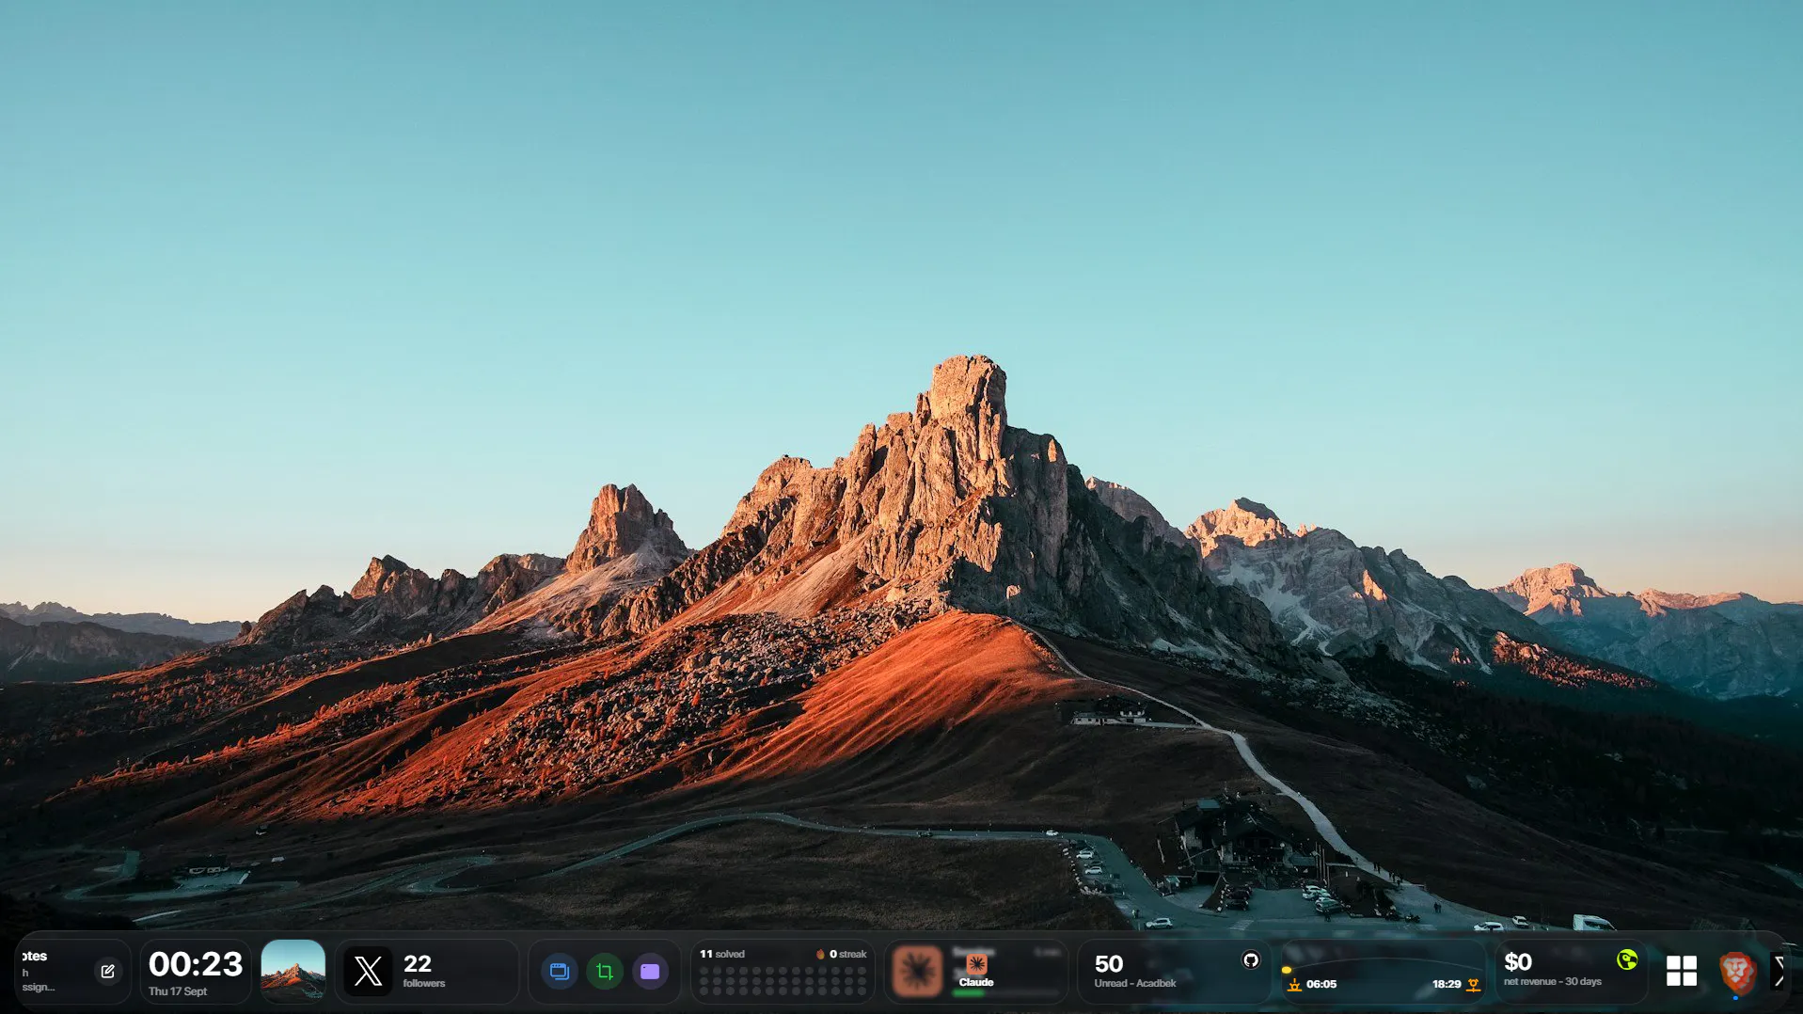Click the net revenue - 30 days label
The image size is (1803, 1014).
click(1553, 981)
